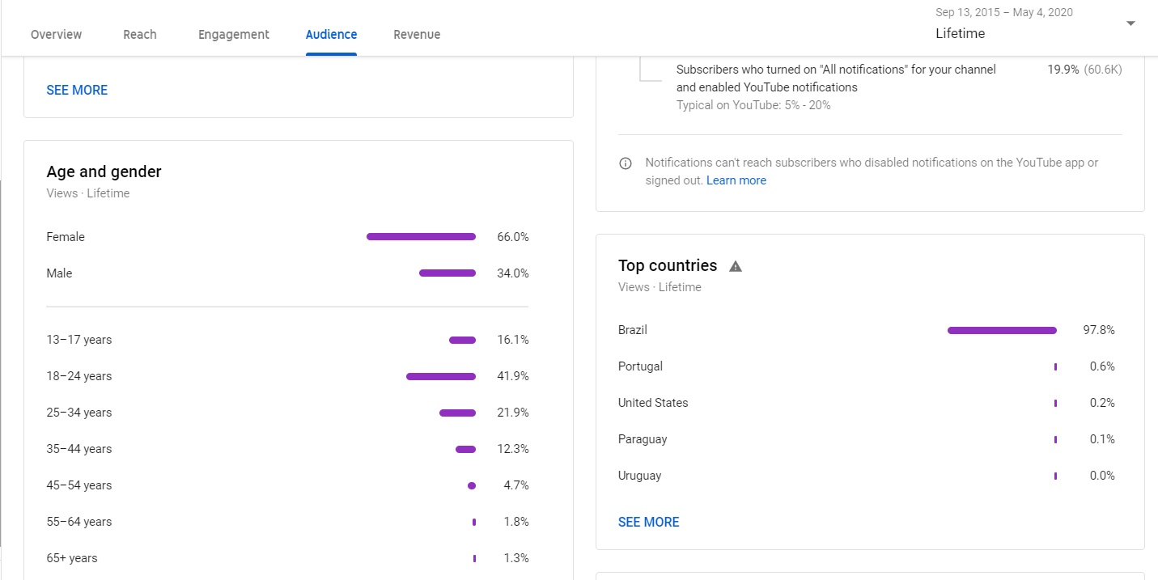The width and height of the screenshot is (1158, 580).
Task: Click the info icon beside notifications note
Action: tap(626, 163)
